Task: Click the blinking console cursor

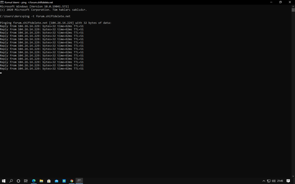Action: [1, 73]
